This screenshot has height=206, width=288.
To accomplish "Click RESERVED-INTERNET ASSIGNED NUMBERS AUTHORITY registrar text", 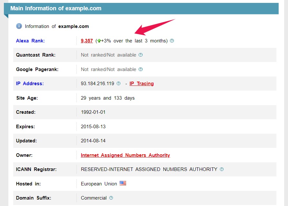I will [149, 169].
